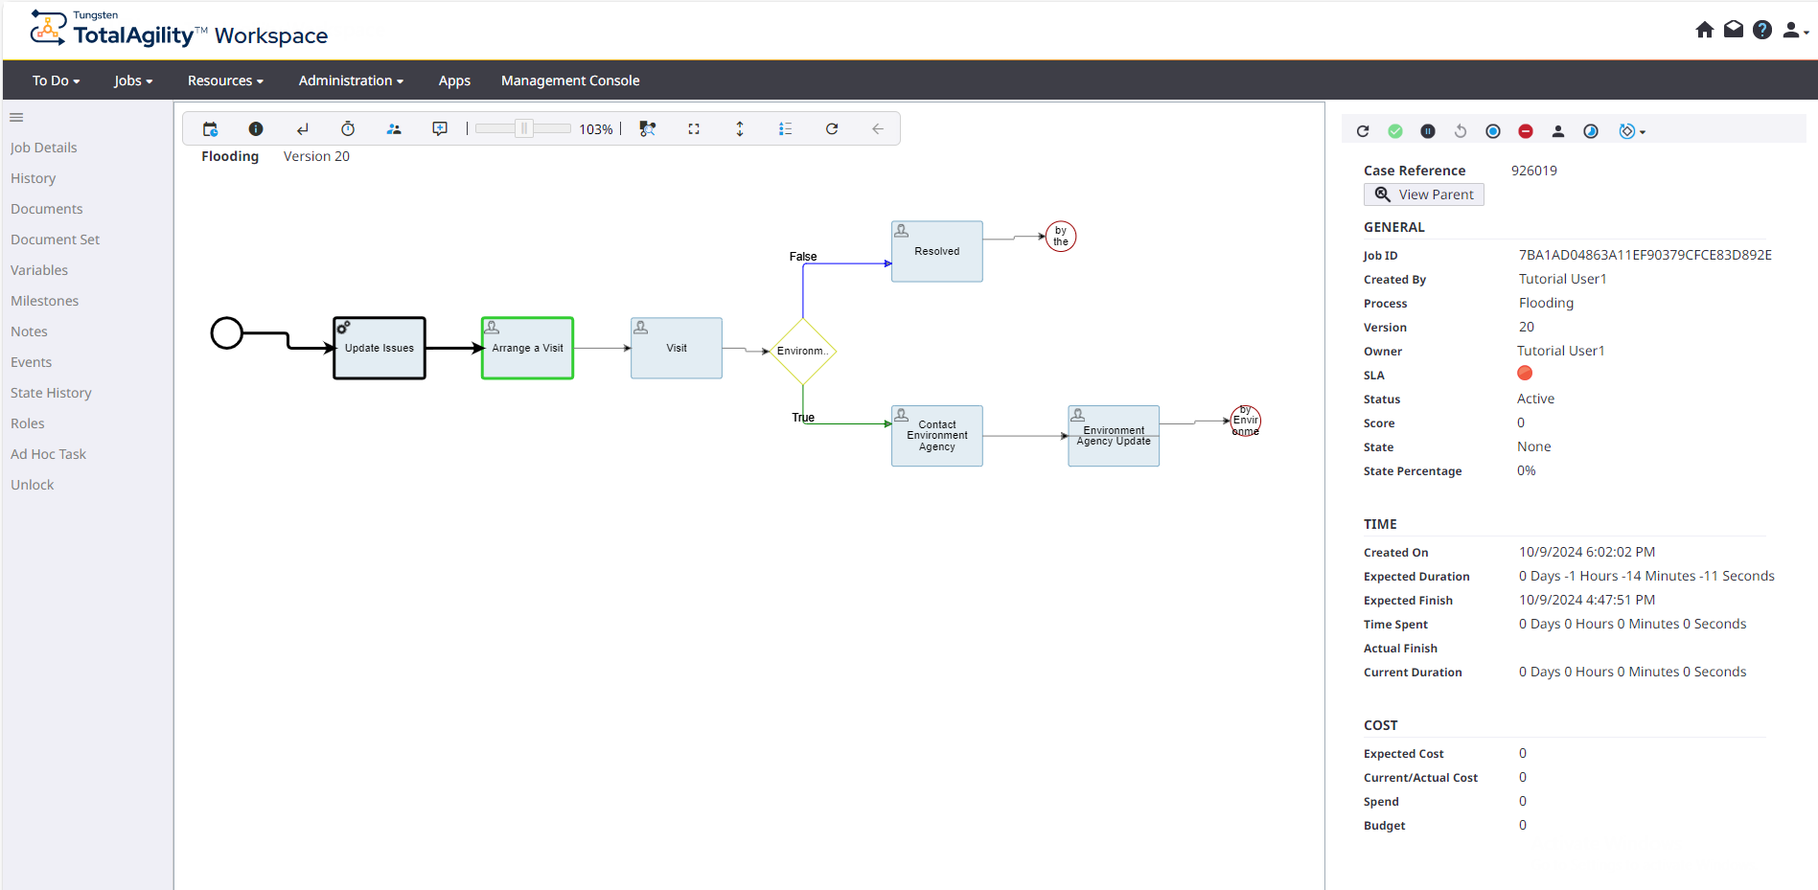Click the end event after Resolved
Viewport: 1818px width, 890px height.
click(1061, 236)
